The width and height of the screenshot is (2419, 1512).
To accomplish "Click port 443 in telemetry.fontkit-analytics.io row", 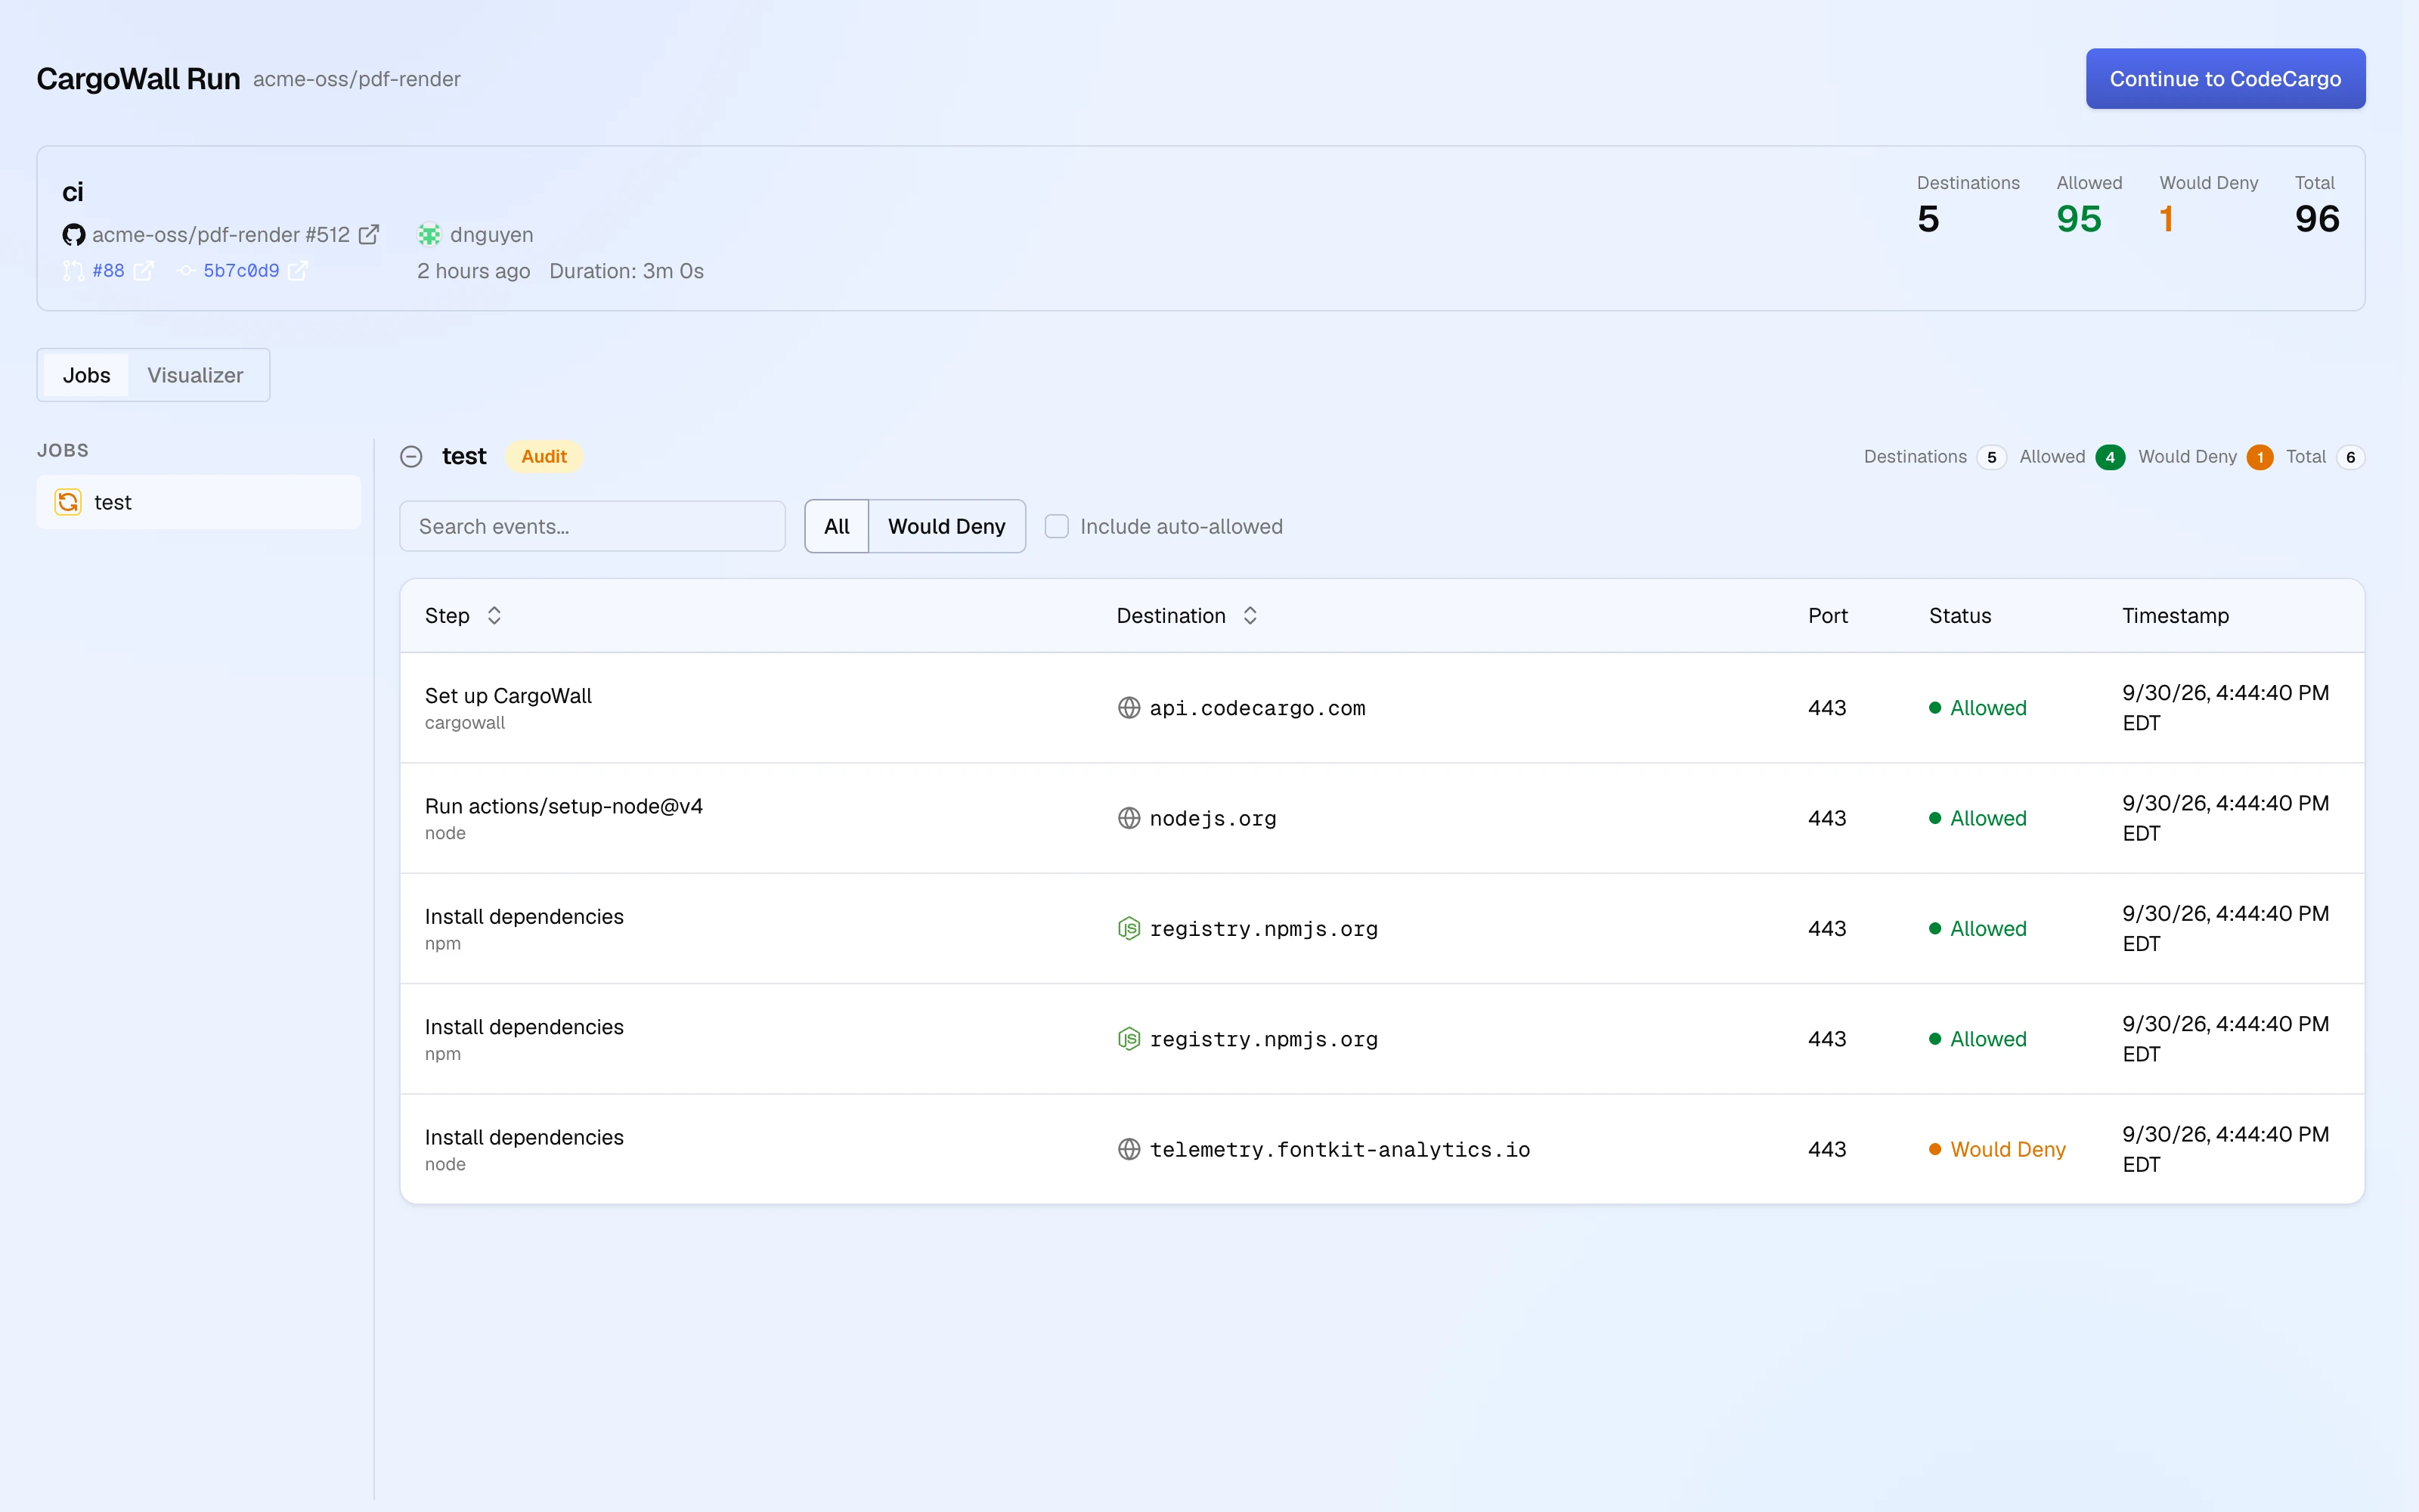I will [x=1826, y=1149].
